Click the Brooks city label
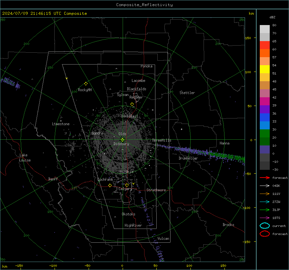This screenshot has width=289, height=270. coord(228,225)
